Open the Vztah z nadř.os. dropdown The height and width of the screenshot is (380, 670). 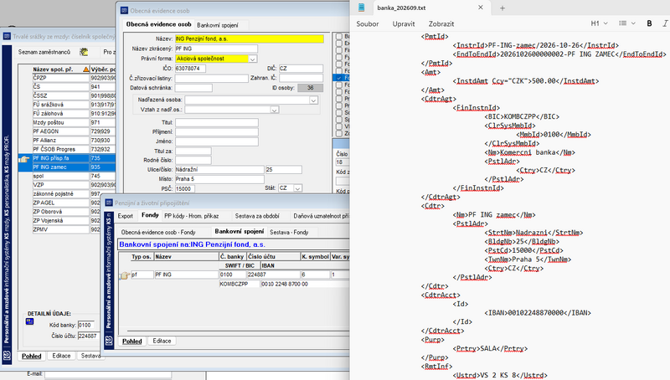(x=275, y=110)
